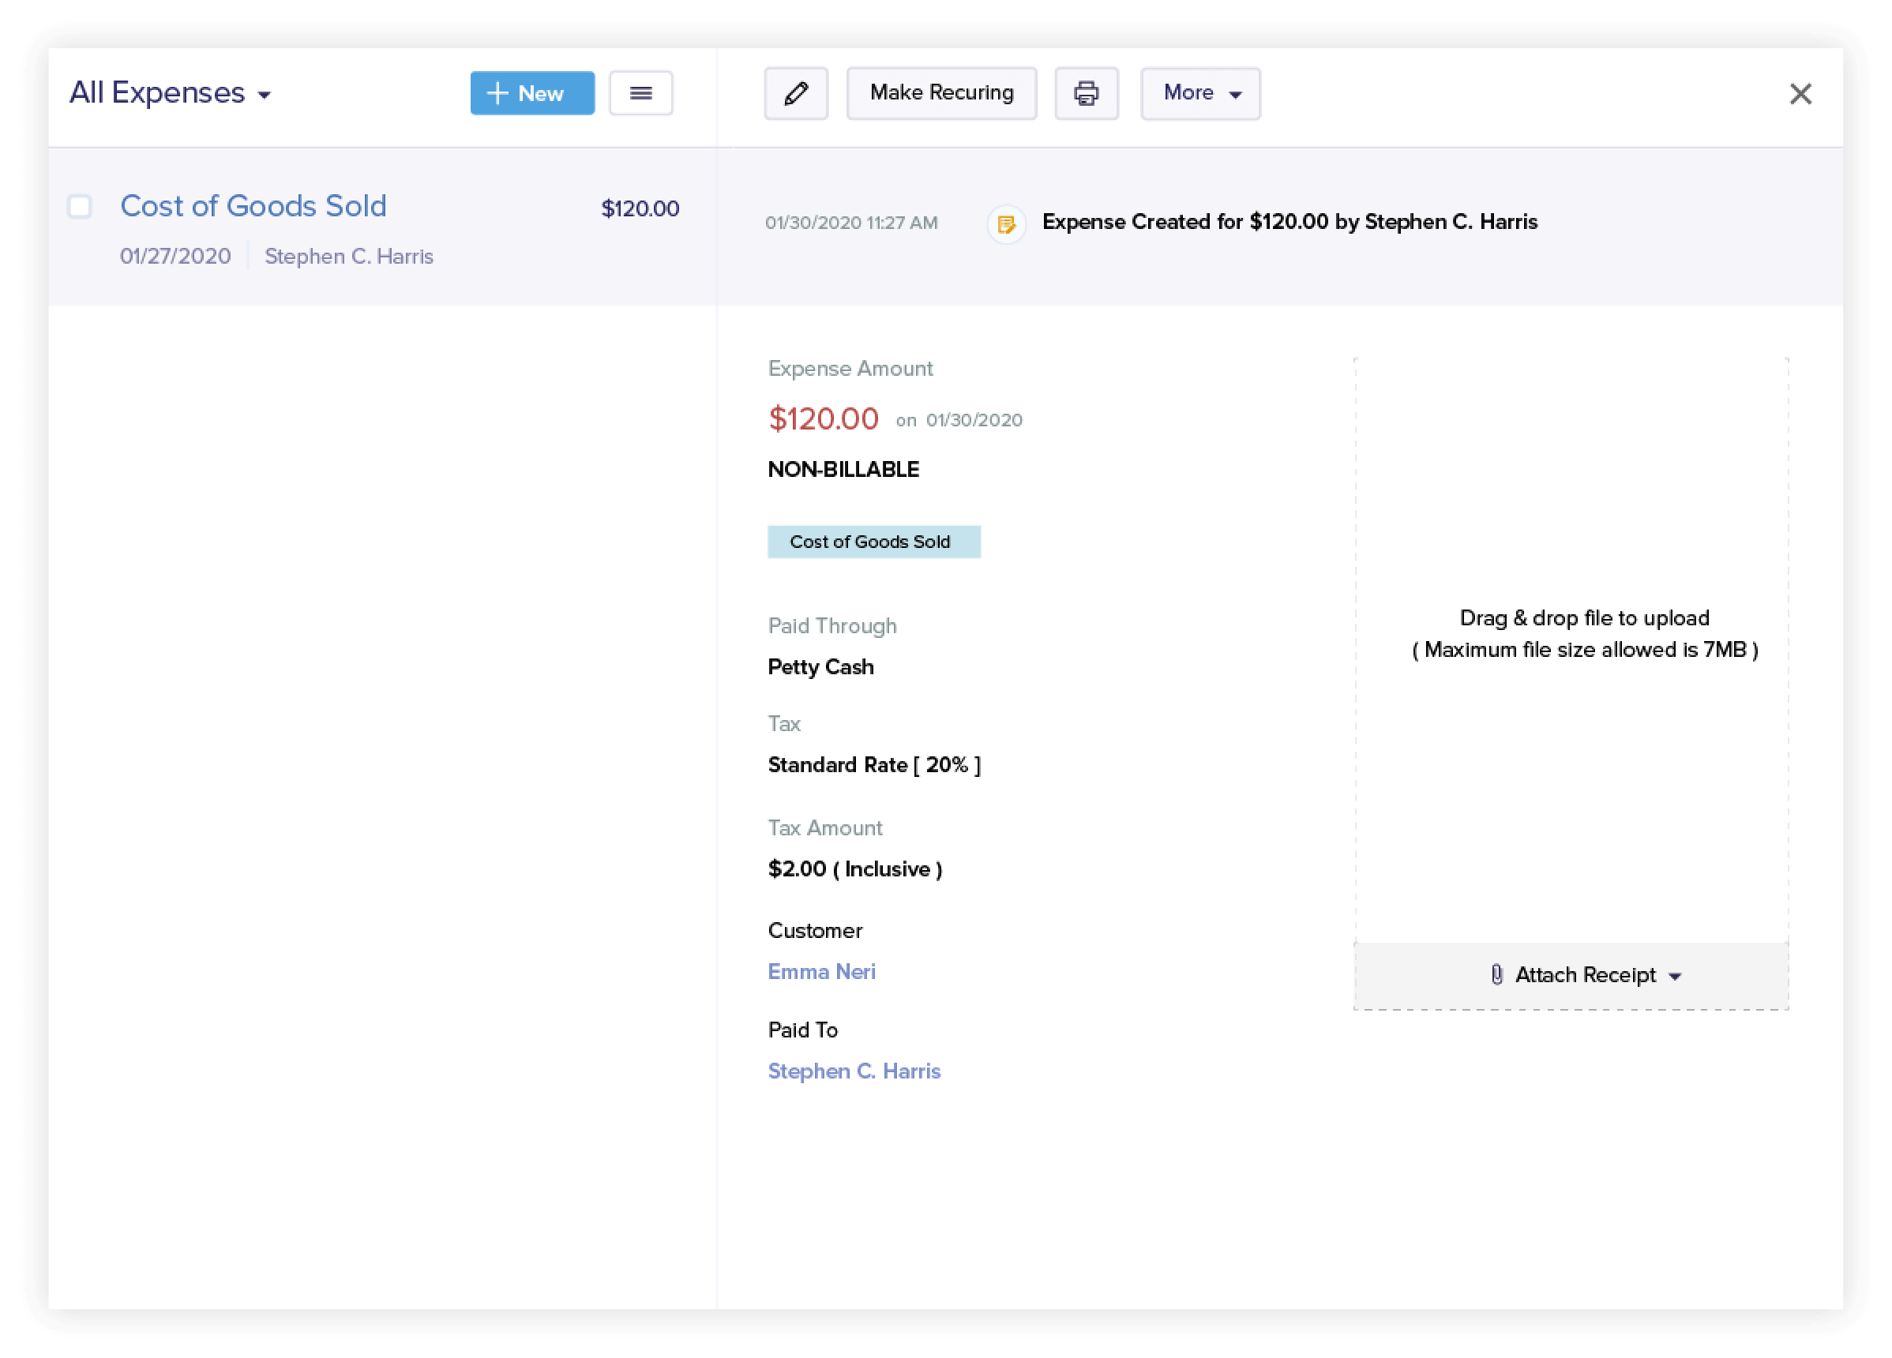
Task: Click the plus icon on the New button
Action: (x=498, y=93)
